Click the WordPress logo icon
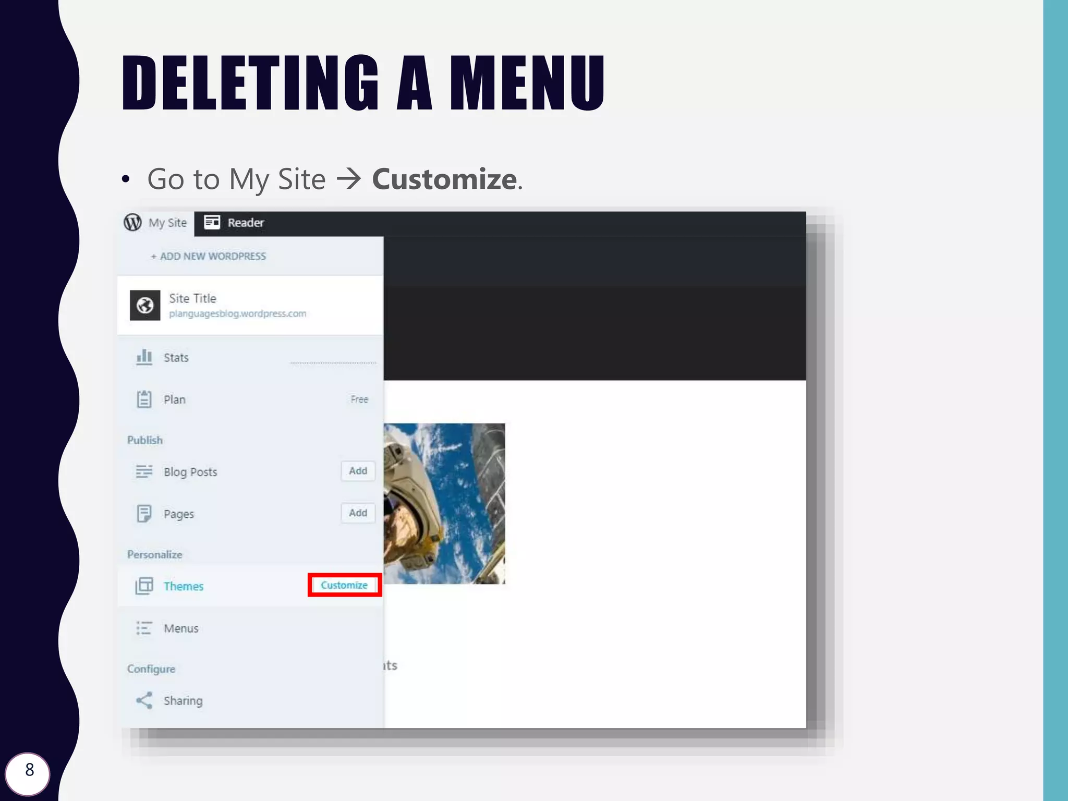The image size is (1068, 801). click(132, 222)
